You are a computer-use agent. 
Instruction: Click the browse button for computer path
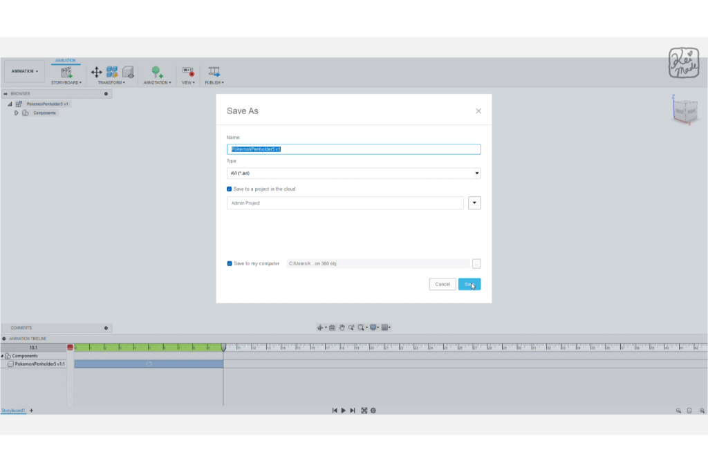click(476, 264)
